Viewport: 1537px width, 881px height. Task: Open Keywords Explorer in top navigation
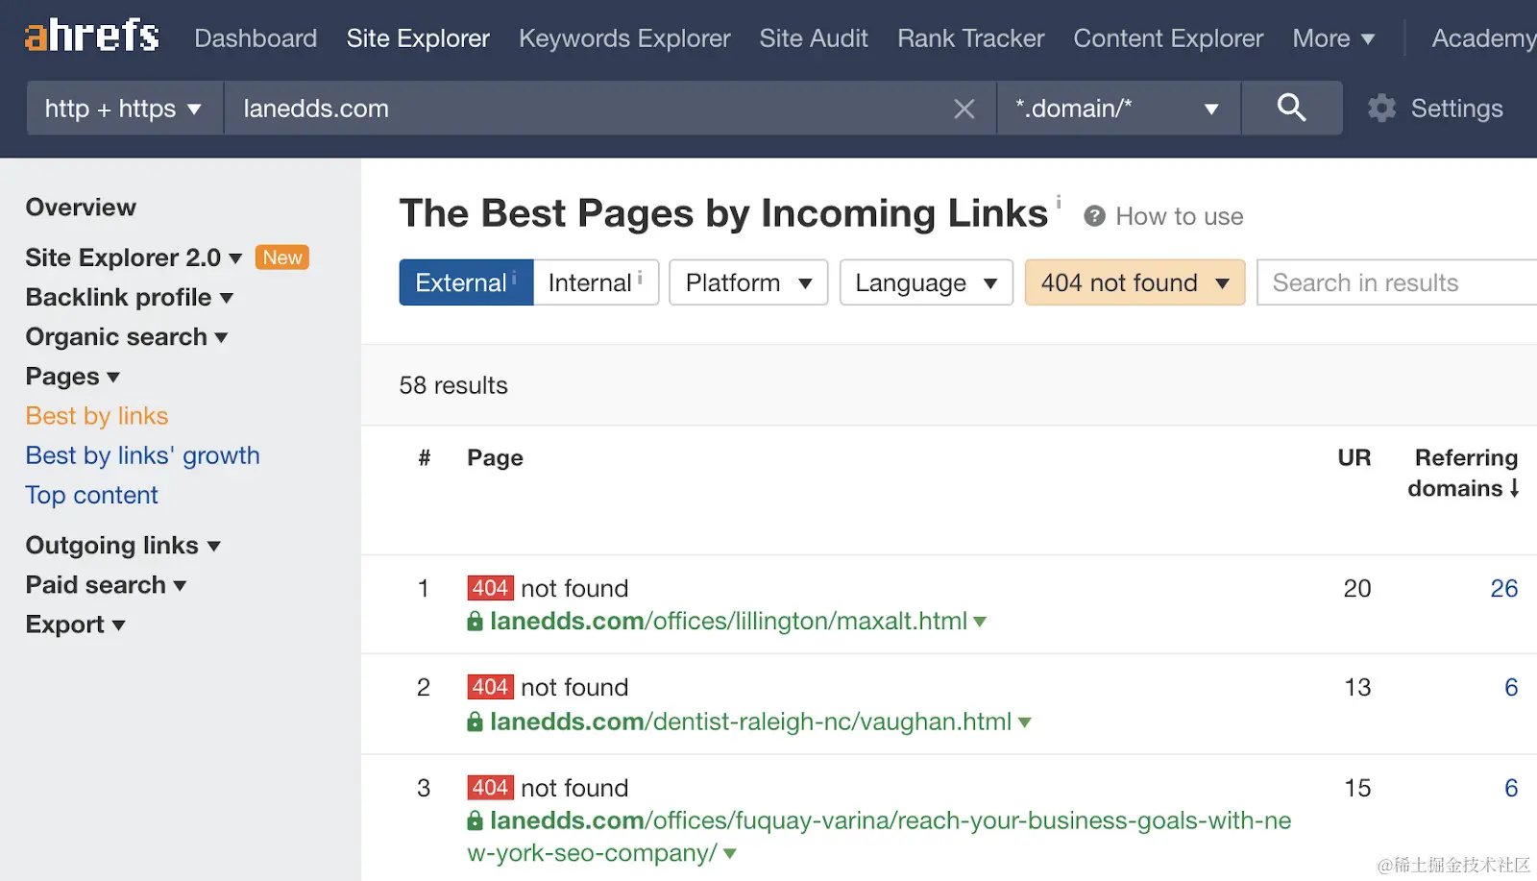click(x=624, y=38)
